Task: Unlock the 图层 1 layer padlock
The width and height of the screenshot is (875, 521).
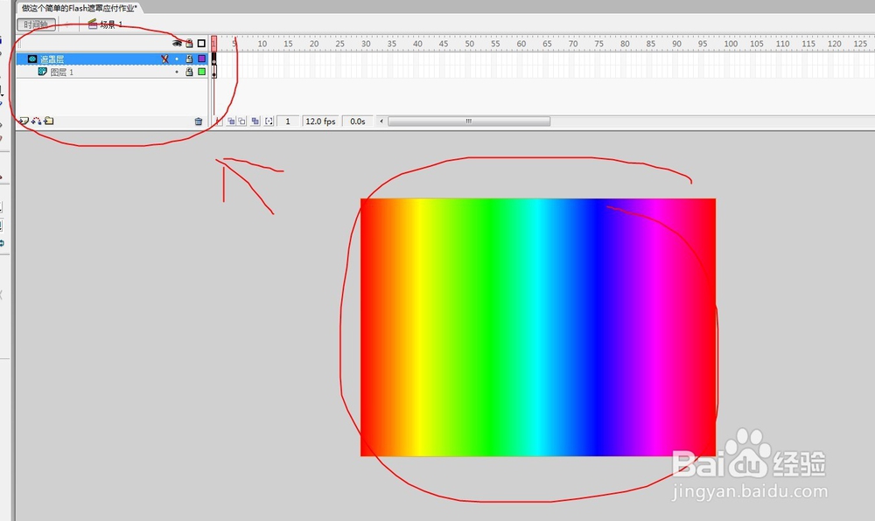Action: pos(189,72)
